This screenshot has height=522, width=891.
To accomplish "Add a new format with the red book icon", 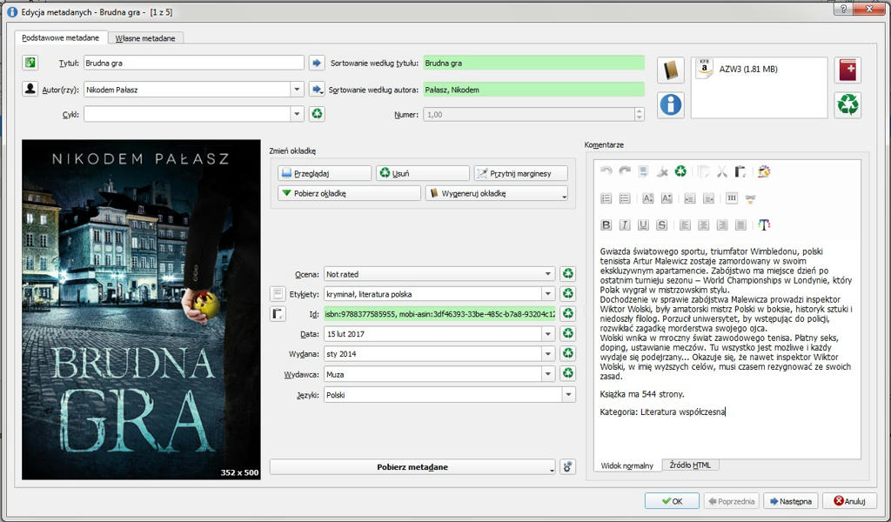I will pos(847,70).
